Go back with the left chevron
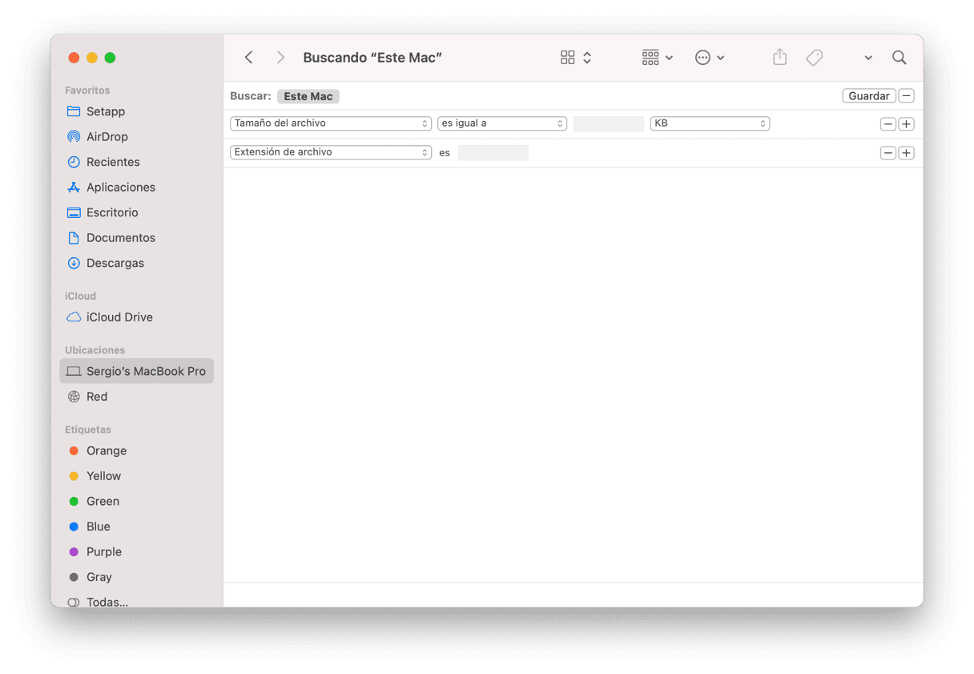Viewport: 974px width, 674px height. (x=249, y=58)
